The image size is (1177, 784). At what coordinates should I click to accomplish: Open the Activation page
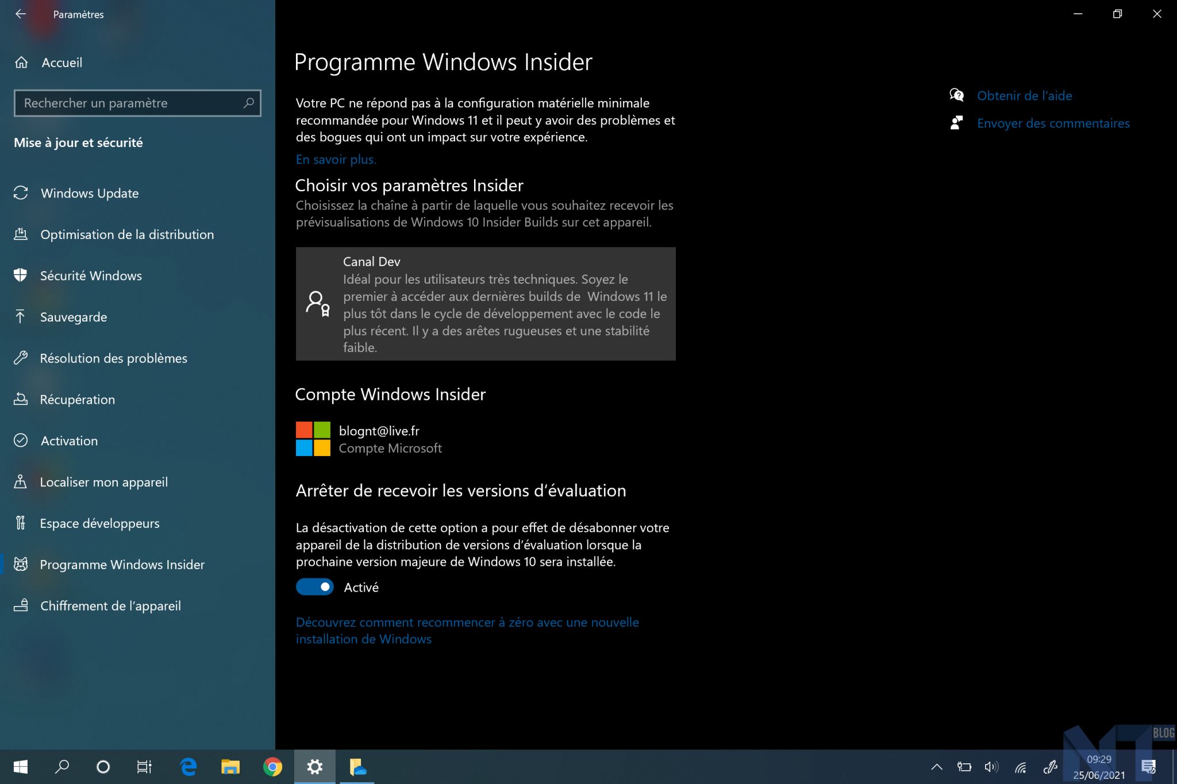[x=69, y=441]
